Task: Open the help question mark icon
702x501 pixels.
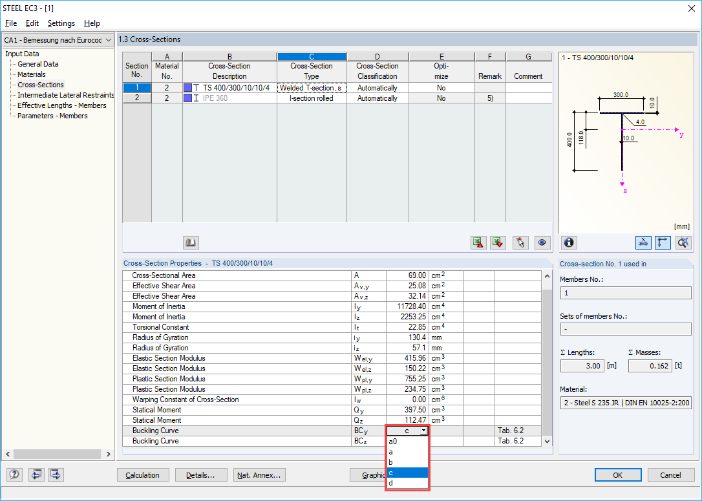Action: pos(14,474)
